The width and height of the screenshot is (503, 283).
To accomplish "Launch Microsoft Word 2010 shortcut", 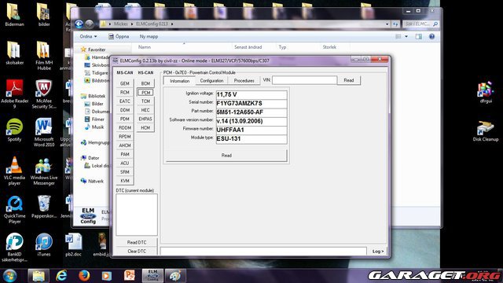I will (x=44, y=132).
